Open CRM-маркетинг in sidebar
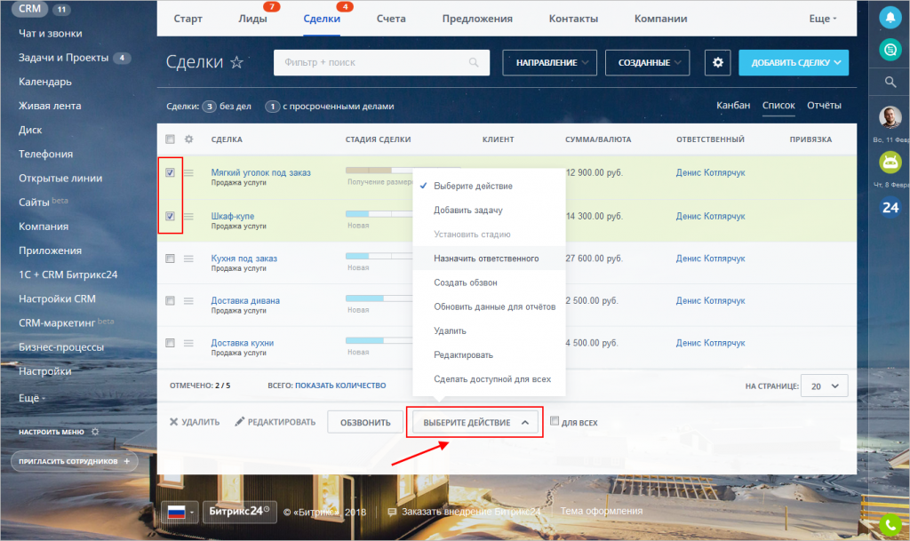The width and height of the screenshot is (910, 541). coord(56,323)
